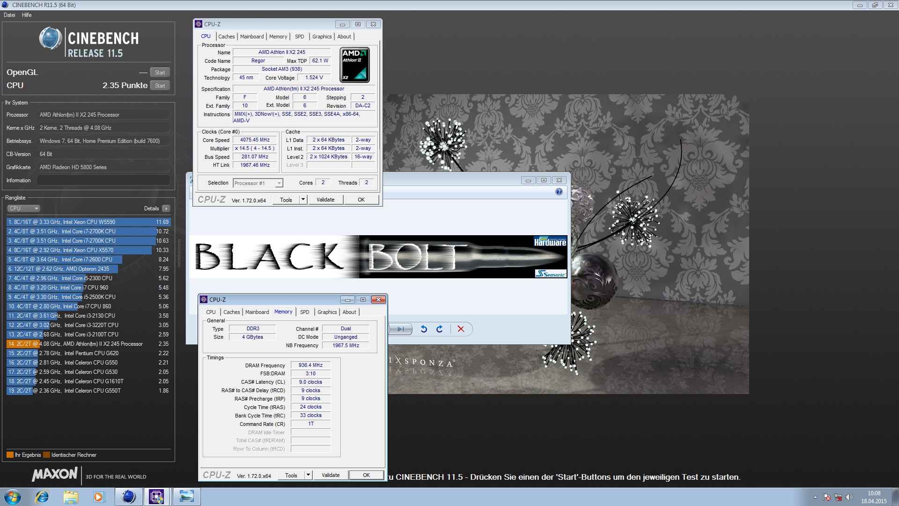
Task: Open Windows Explorer from taskbar
Action: coord(71,497)
